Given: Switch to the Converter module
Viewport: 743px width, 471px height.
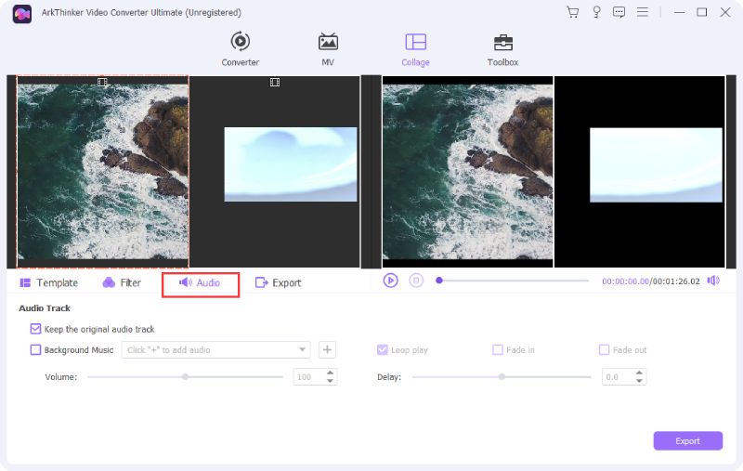Looking at the screenshot, I should click(241, 49).
